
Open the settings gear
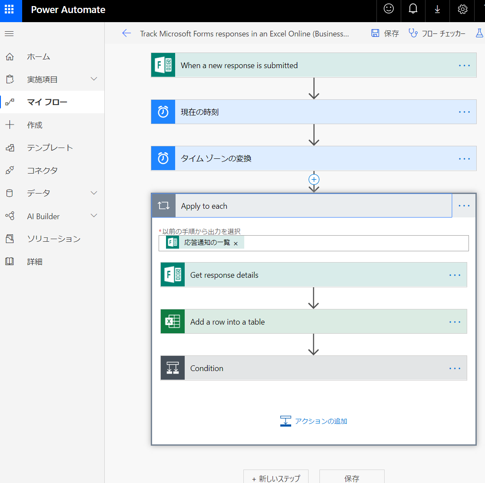[462, 9]
